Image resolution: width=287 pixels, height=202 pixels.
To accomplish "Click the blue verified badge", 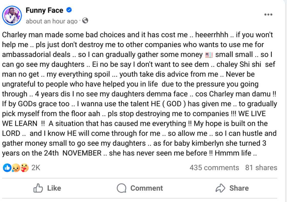I will pyautogui.click(x=69, y=10).
